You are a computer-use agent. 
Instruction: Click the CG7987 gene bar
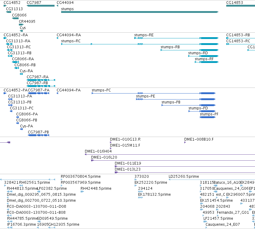tap(40, 6)
